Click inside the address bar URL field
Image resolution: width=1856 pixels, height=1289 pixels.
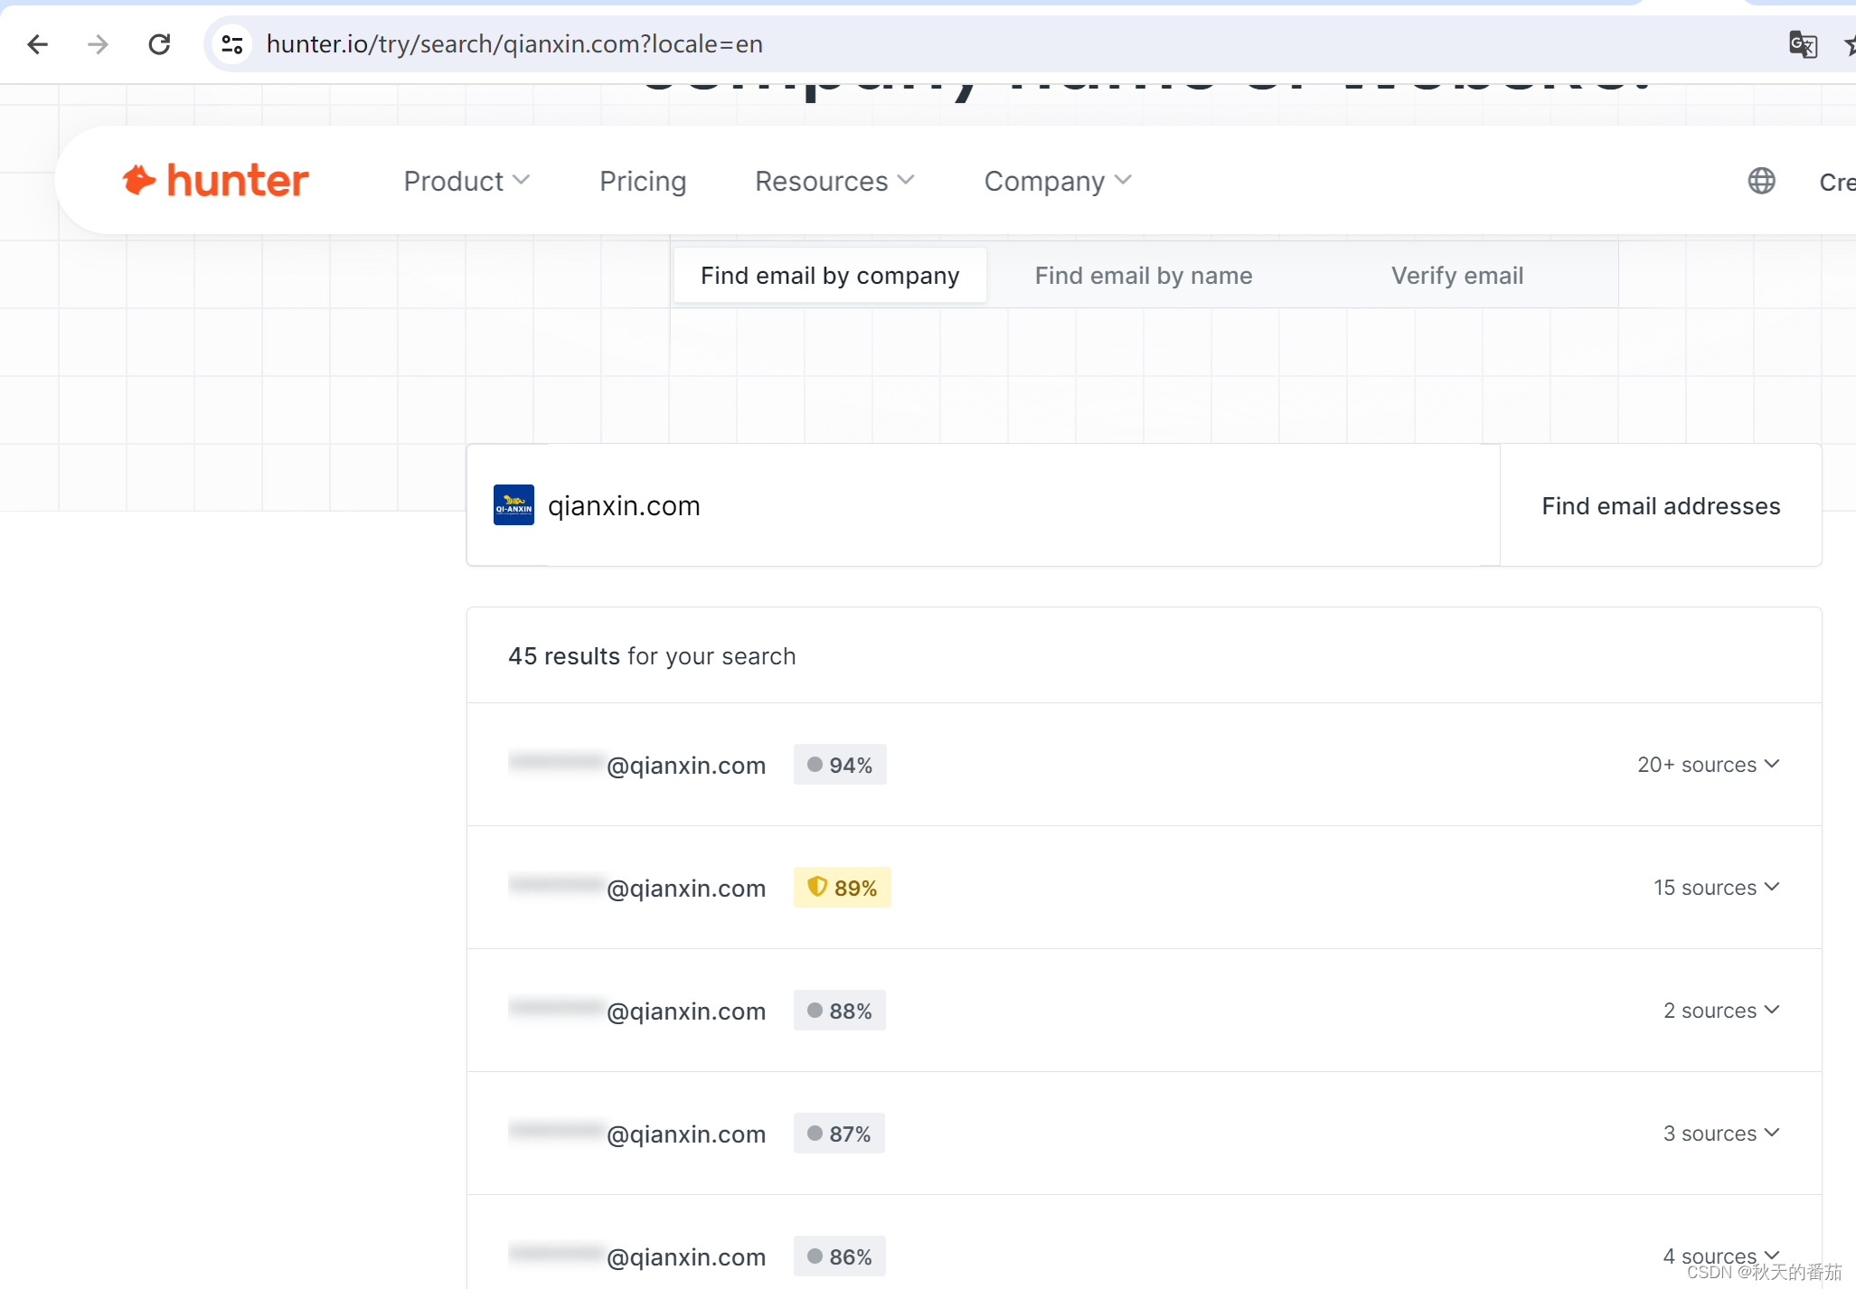513,44
